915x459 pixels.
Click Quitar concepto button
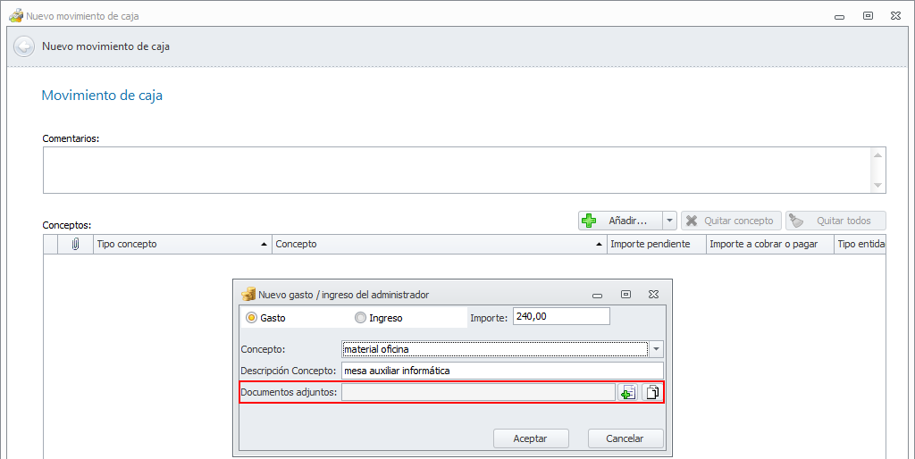click(731, 221)
